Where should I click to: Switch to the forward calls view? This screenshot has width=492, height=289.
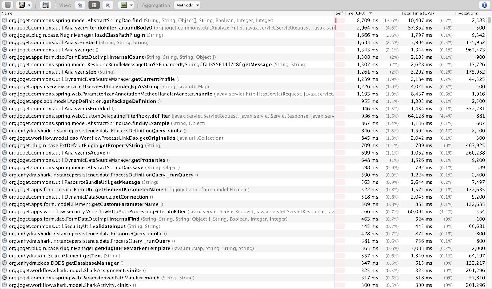80,5
